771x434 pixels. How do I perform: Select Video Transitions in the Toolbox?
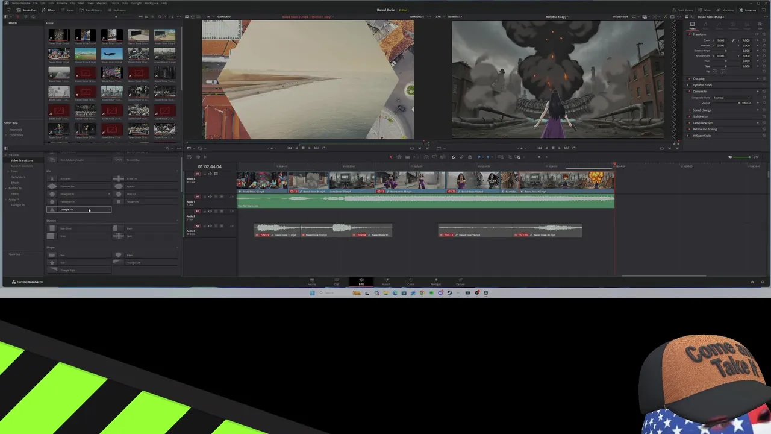[x=22, y=160]
